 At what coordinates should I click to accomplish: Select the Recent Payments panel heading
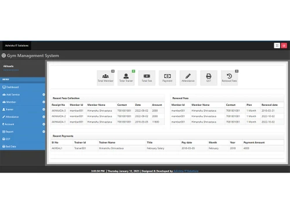click(63, 136)
